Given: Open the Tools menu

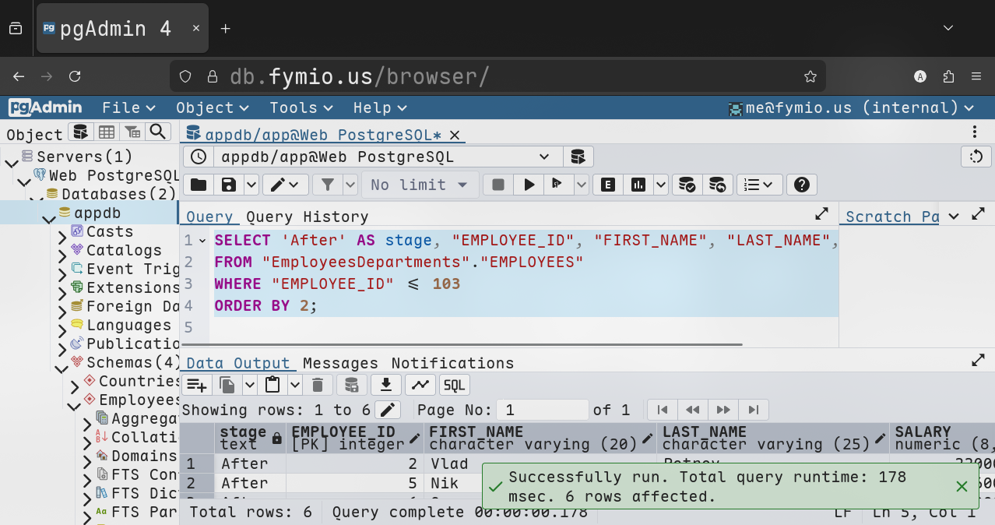Looking at the screenshot, I should pos(301,107).
